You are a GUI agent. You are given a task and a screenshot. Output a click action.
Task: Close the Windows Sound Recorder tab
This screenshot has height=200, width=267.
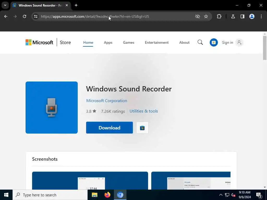67,5
